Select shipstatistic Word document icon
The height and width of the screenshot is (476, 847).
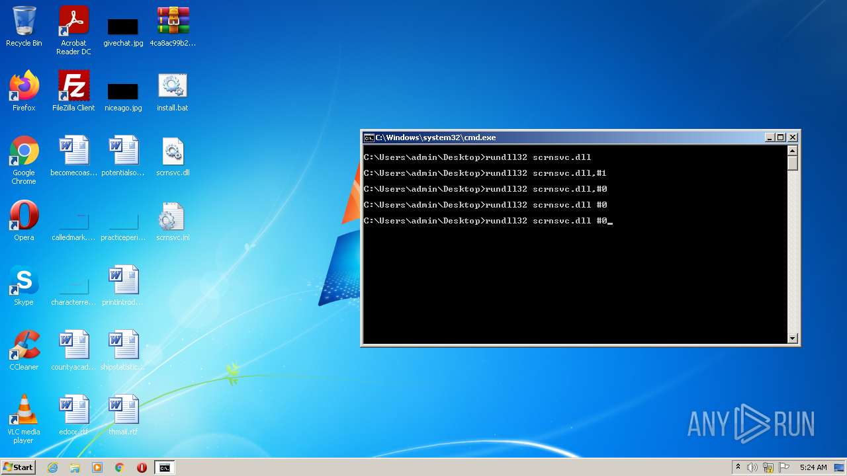(x=123, y=350)
